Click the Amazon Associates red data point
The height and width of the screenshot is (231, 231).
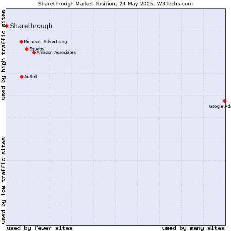tap(34, 53)
